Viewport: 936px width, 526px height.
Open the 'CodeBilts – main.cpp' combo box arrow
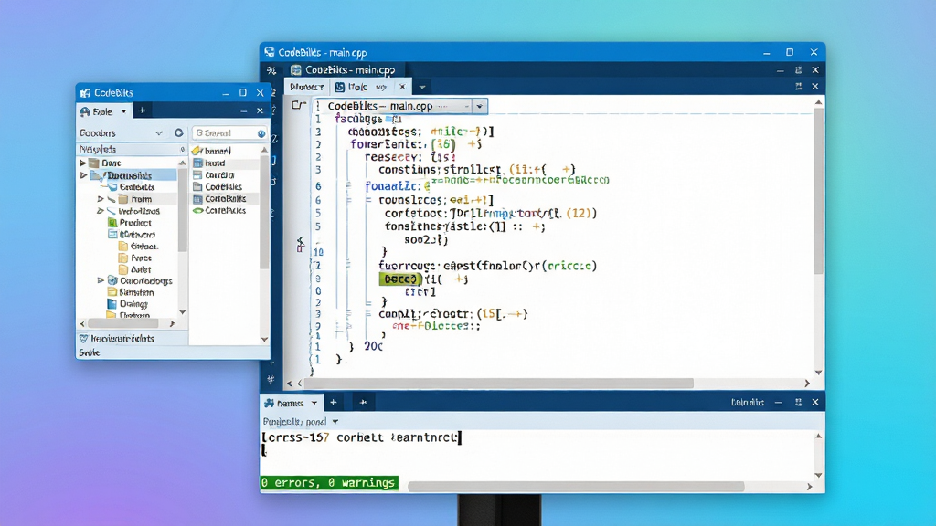click(479, 106)
